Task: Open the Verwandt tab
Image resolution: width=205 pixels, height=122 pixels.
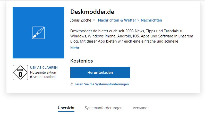Action: click(141, 108)
